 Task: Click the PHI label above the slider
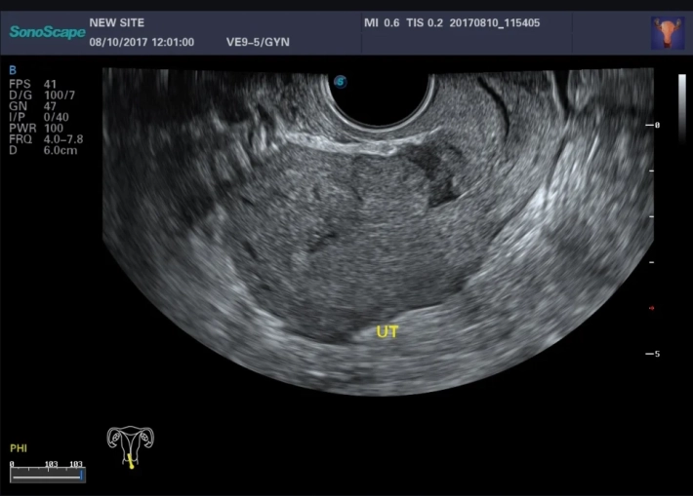[x=19, y=448]
